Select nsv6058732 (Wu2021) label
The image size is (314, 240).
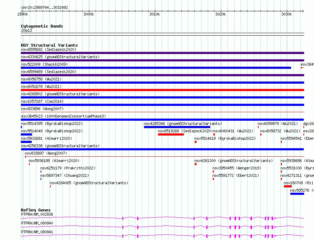(280, 131)
